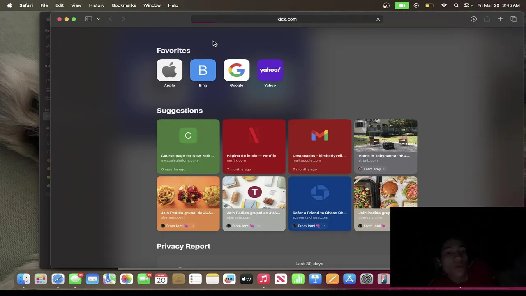Open Finder from the Dock
Viewport: 526px width, 296px height.
pos(23,280)
